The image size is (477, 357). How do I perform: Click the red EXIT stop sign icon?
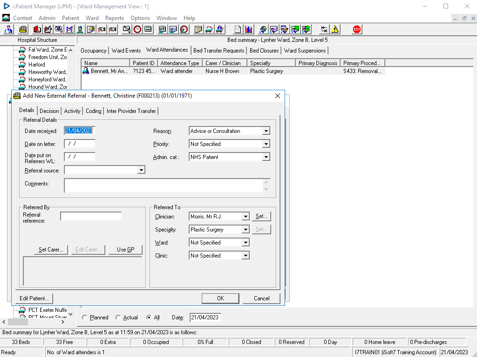[357, 29]
